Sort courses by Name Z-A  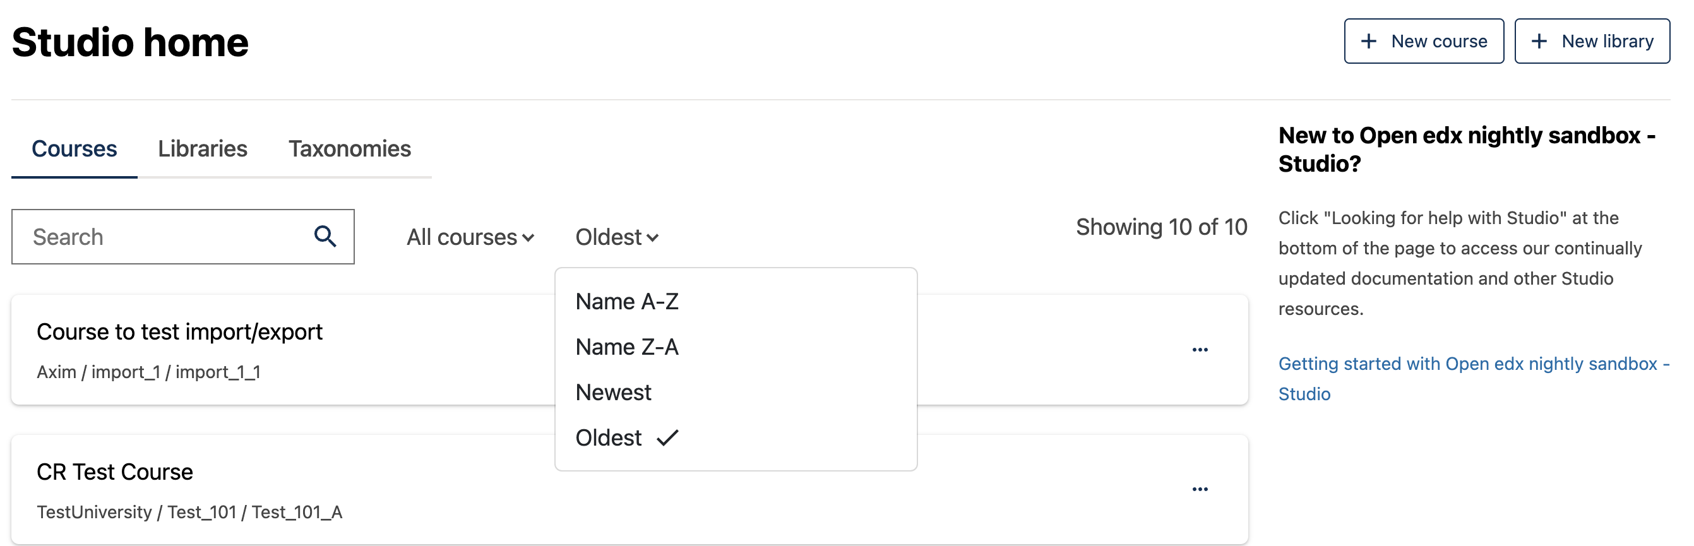627,347
